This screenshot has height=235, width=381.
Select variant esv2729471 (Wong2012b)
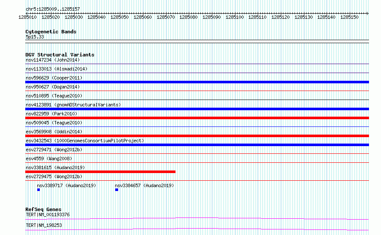(54, 150)
